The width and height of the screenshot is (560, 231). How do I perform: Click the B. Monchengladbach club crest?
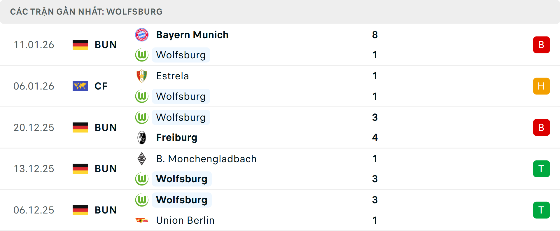coord(142,159)
